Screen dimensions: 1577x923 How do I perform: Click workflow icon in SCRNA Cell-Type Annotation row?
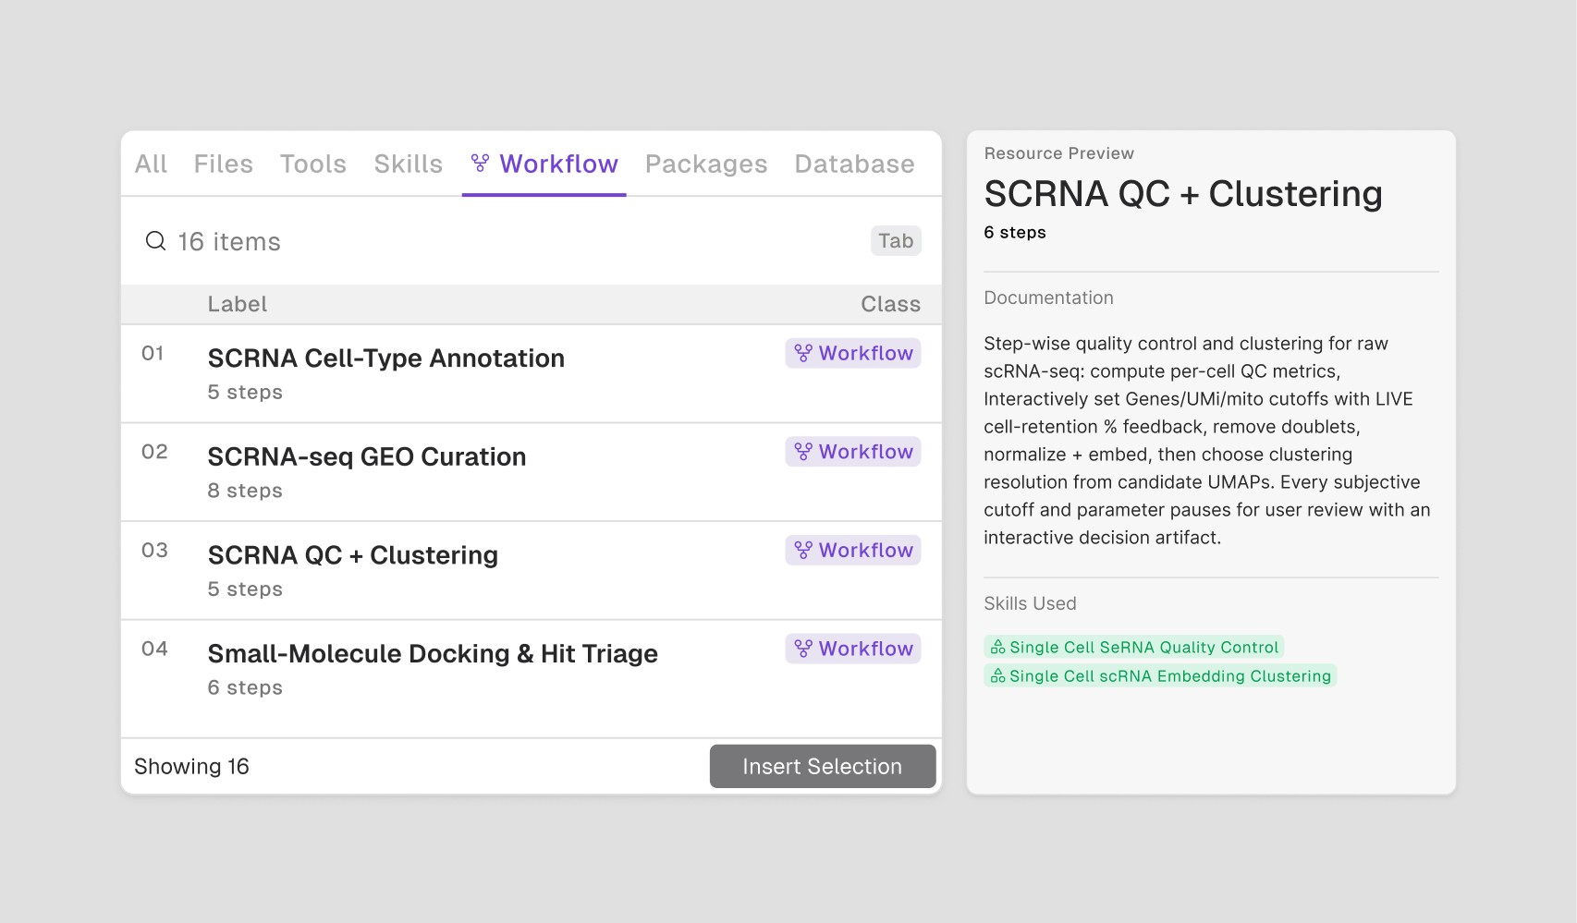click(803, 353)
